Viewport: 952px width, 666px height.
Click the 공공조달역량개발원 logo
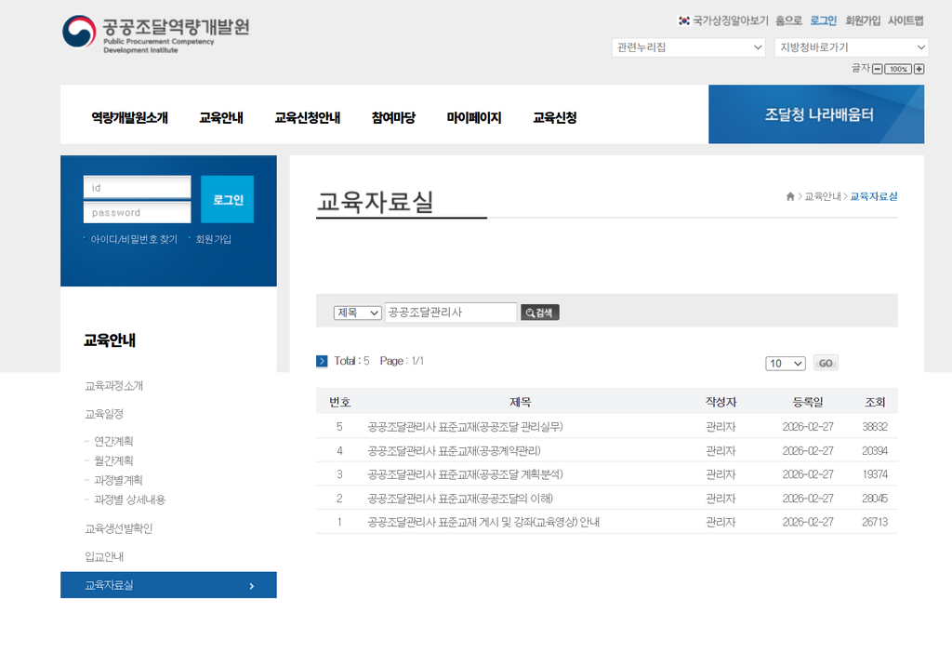pos(155,34)
